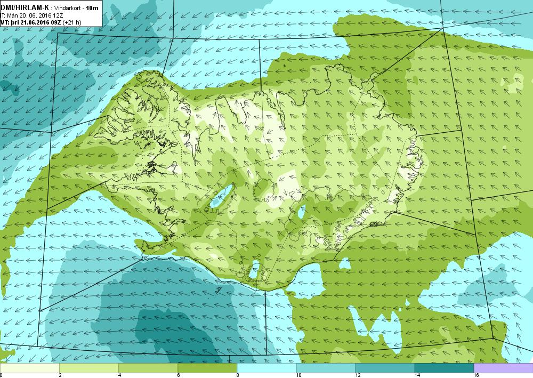
Task: Click the "Vindarkort" label in the header box
Action: click(x=68, y=8)
